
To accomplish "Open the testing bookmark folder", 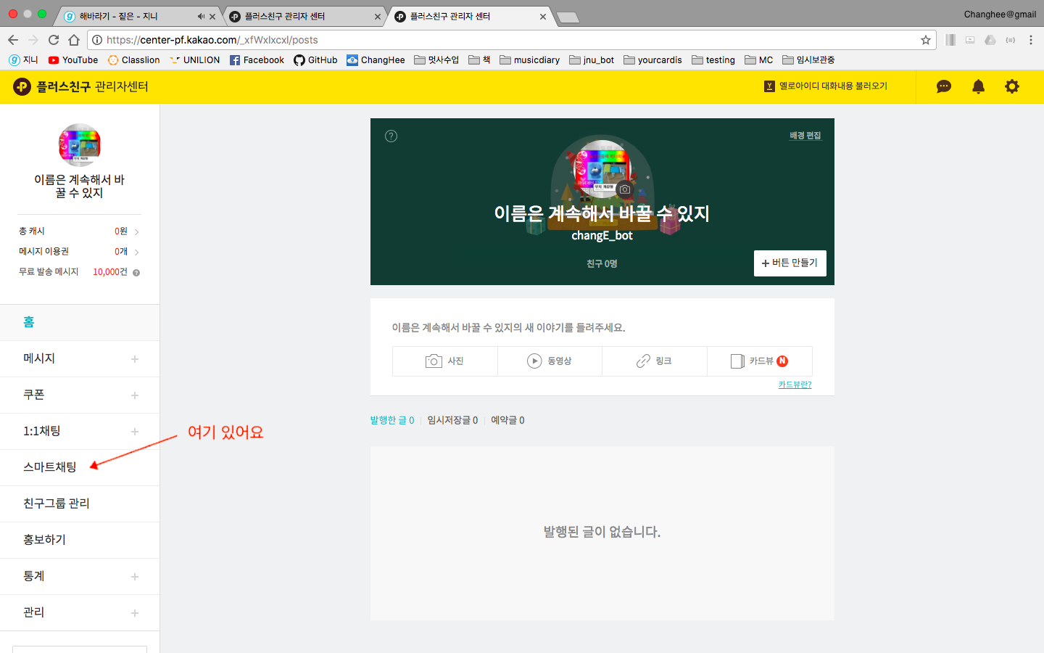I will [x=713, y=60].
